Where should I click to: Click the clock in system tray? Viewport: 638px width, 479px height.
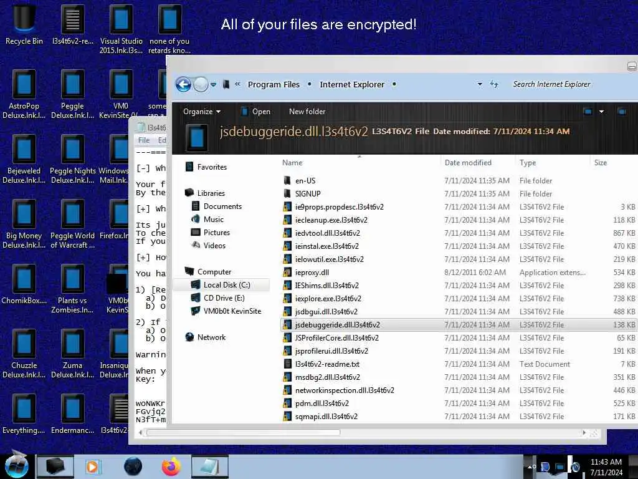click(x=606, y=467)
